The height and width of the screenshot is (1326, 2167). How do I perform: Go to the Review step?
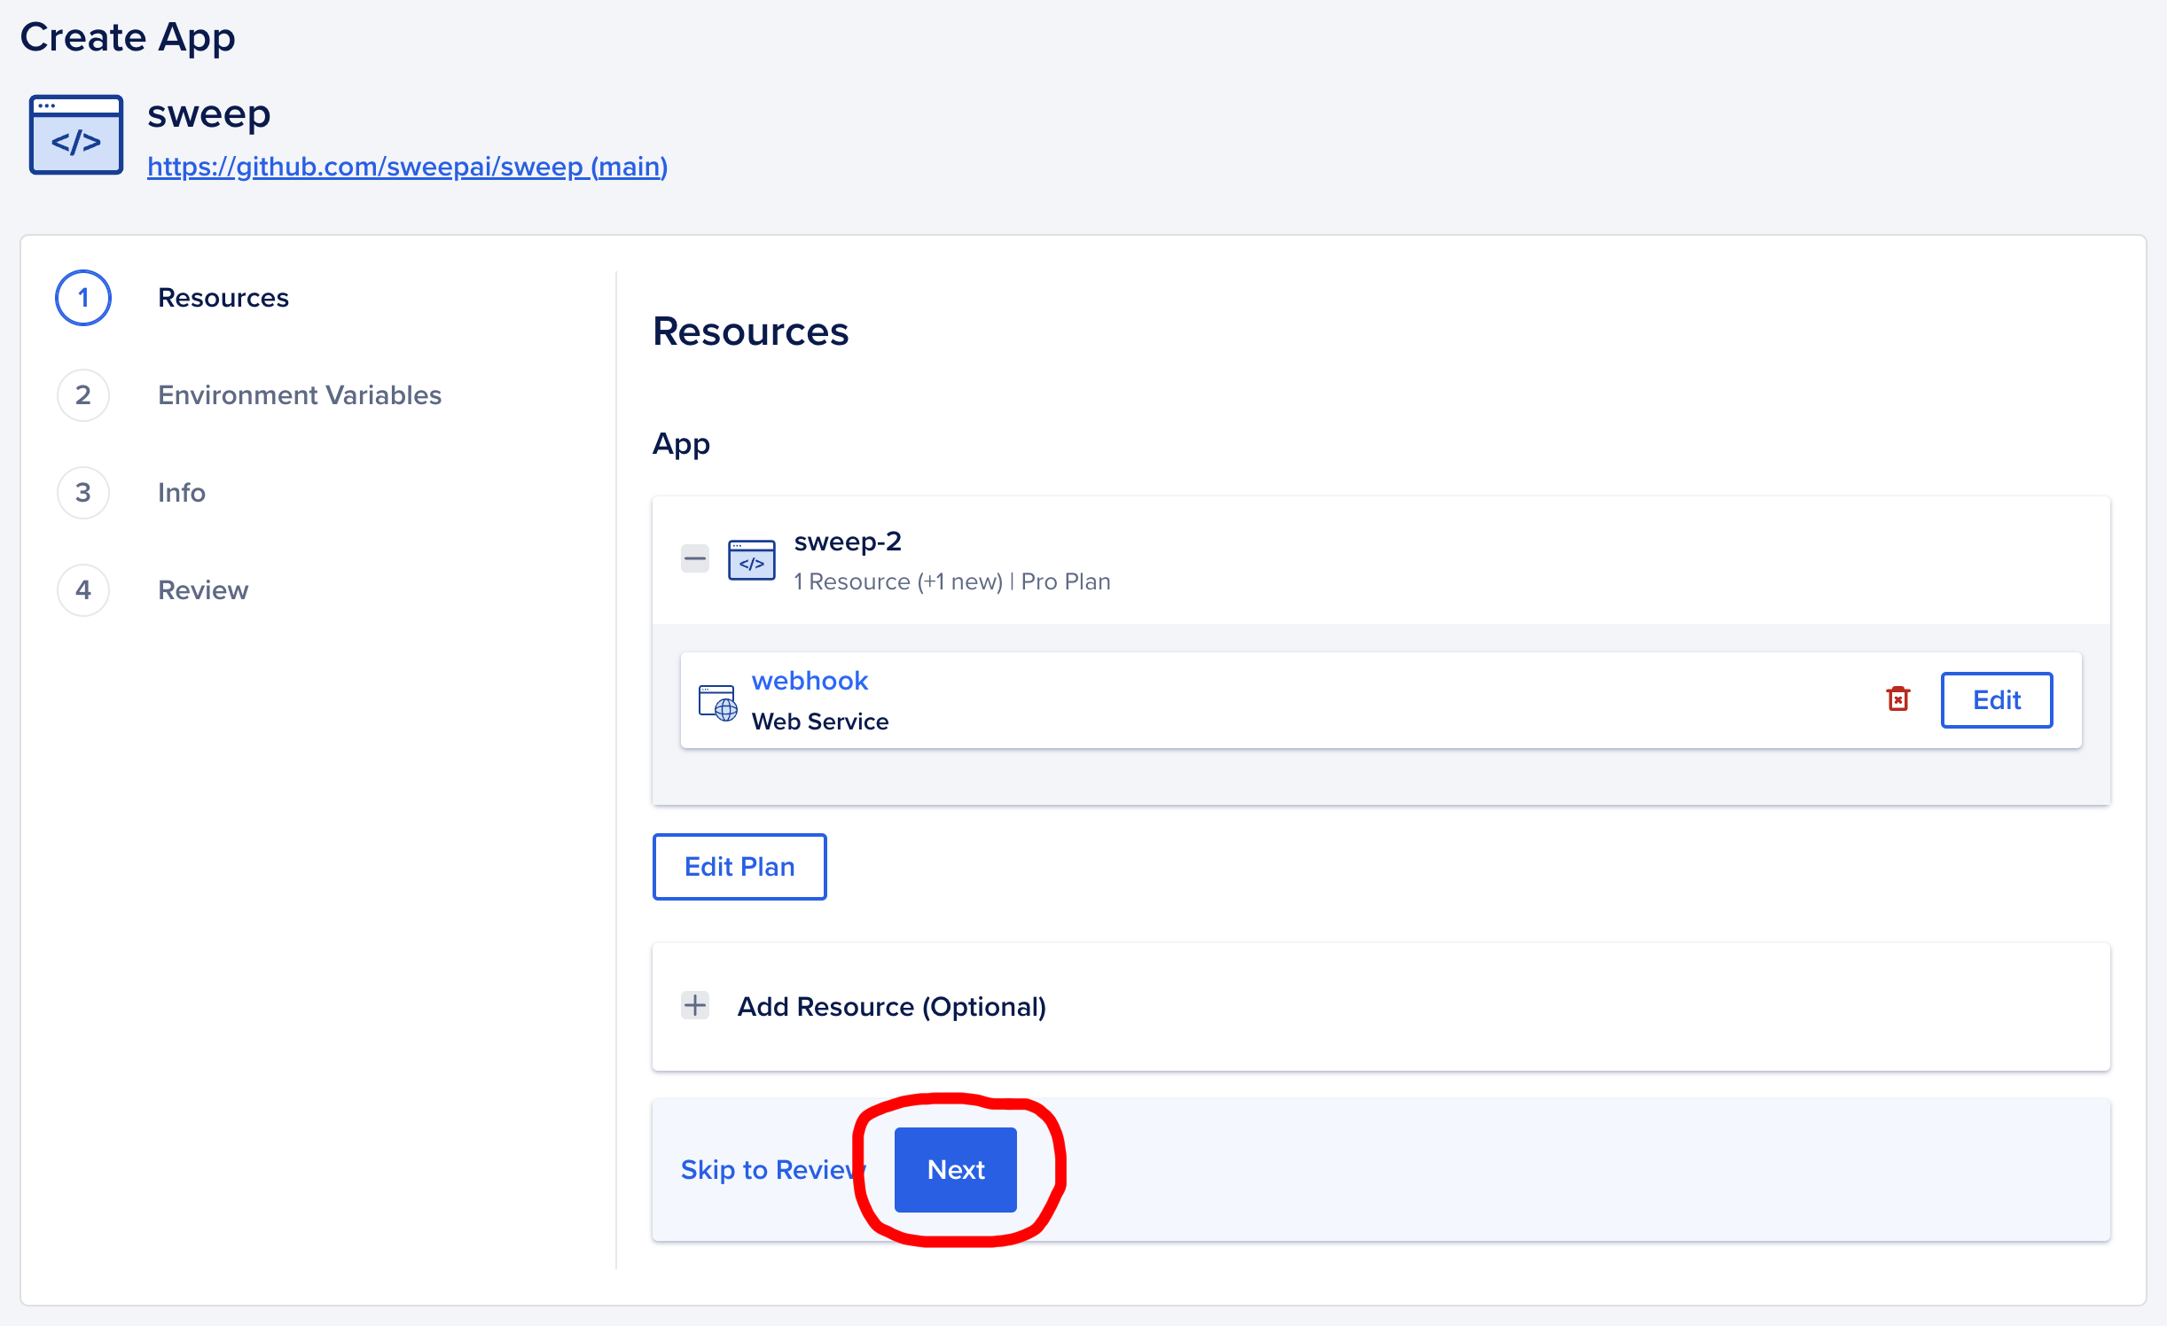coord(203,590)
